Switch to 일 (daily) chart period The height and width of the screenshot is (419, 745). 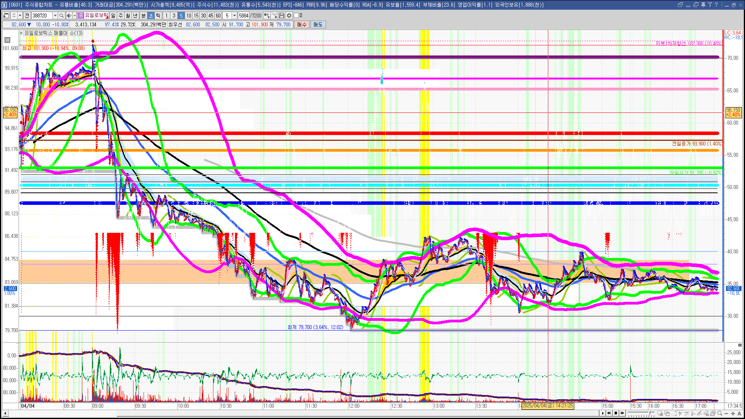coord(113,16)
